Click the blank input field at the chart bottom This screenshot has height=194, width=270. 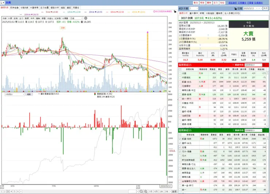click(132, 191)
